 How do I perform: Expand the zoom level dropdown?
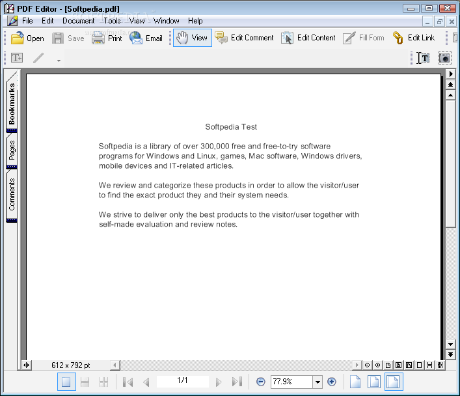pyautogui.click(x=318, y=382)
